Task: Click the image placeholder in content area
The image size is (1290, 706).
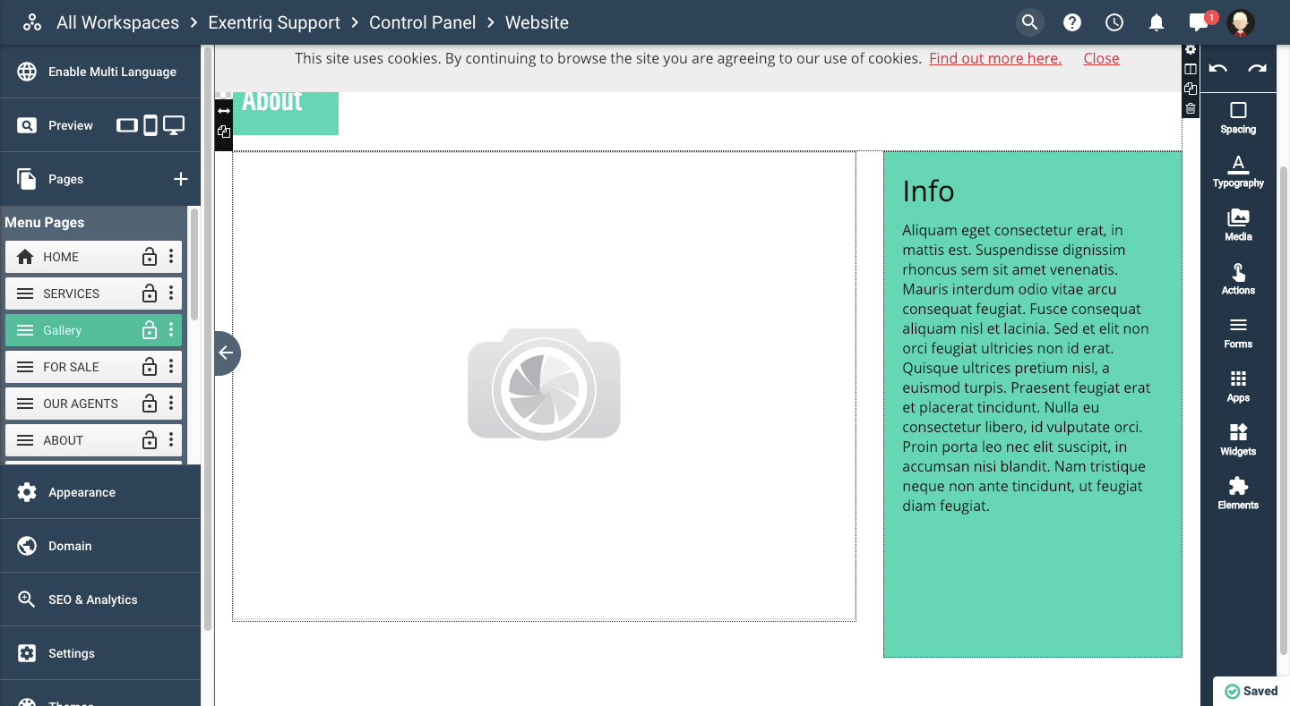Action: tap(544, 385)
